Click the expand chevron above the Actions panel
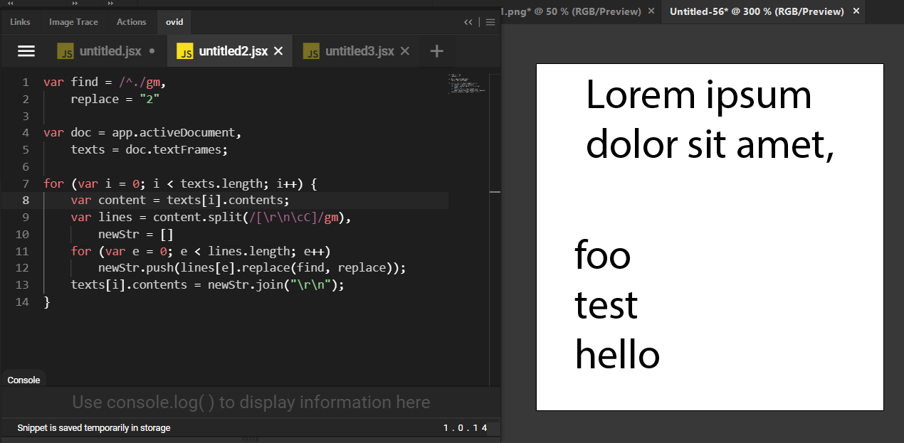The height and width of the screenshot is (443, 904). [x=110, y=4]
